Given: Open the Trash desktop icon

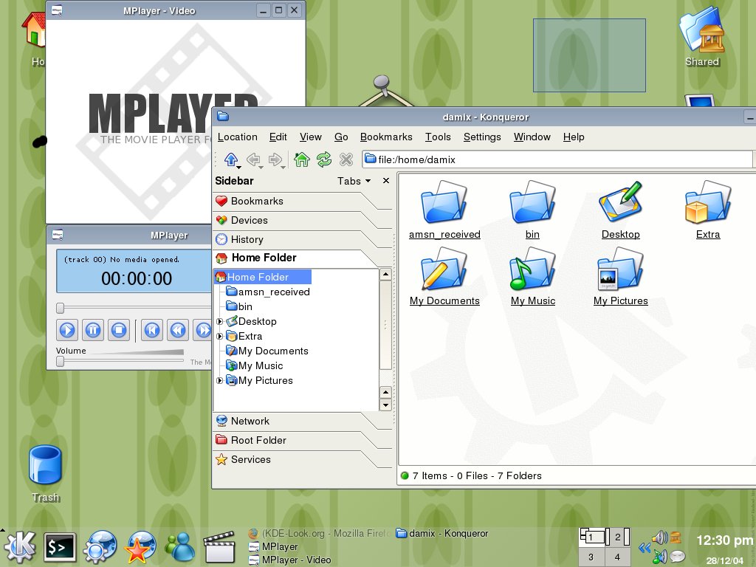Looking at the screenshot, I should pyautogui.click(x=45, y=465).
